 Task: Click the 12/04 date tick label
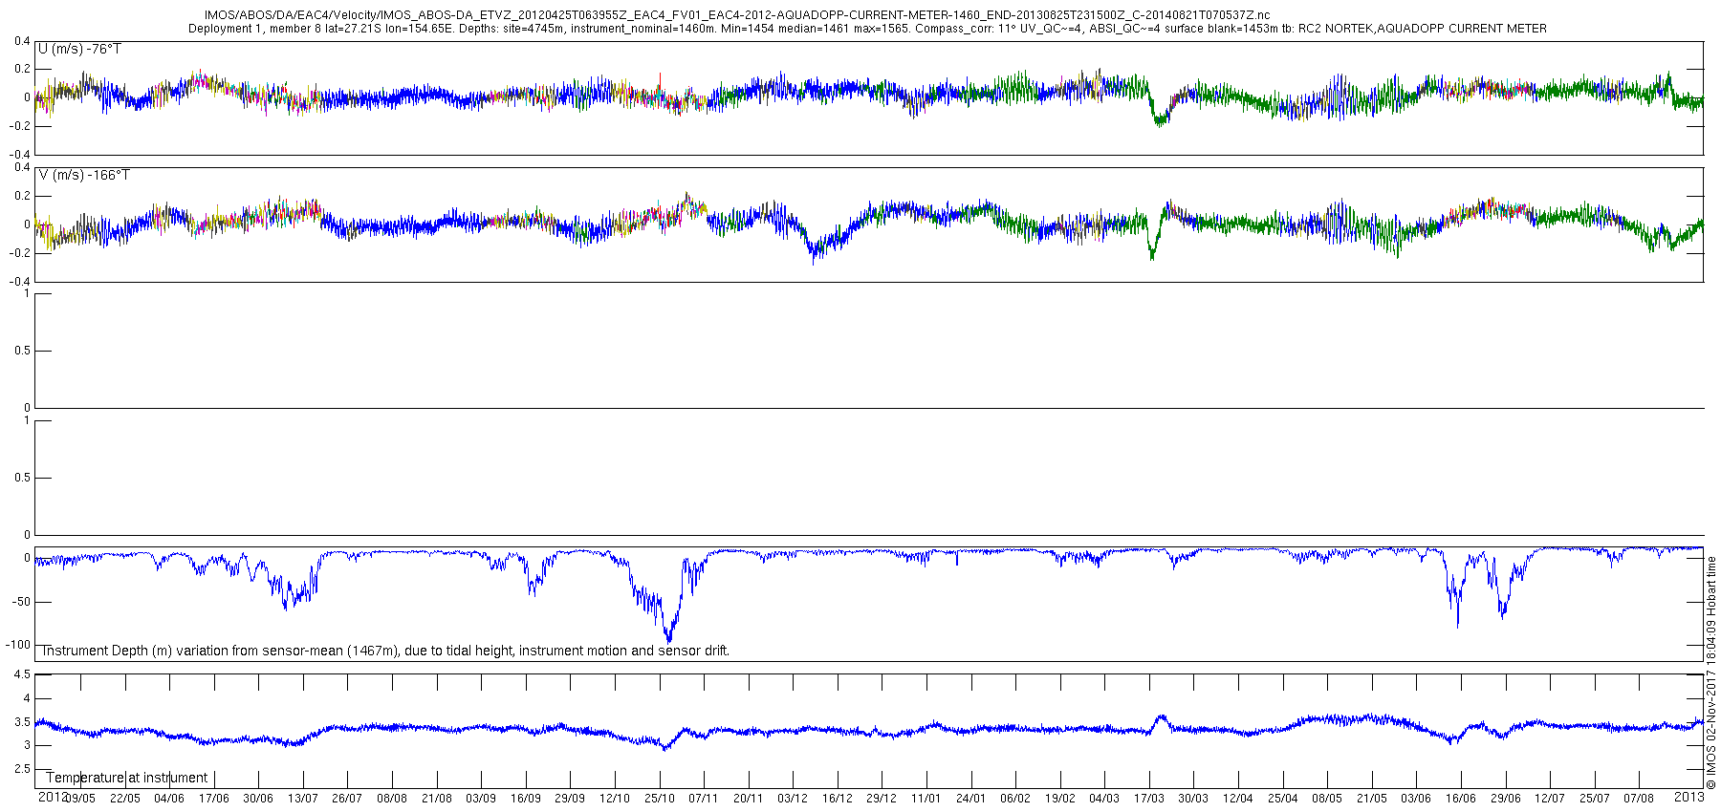coord(1238,799)
